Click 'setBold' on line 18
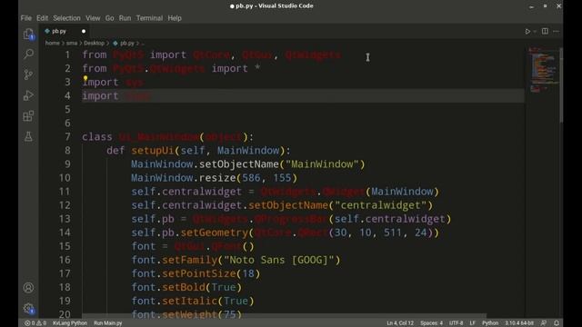The image size is (582, 327). pos(184,287)
